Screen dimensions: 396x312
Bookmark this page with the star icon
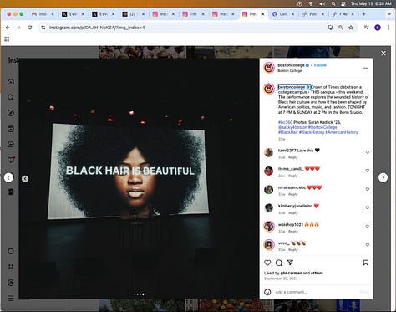(351, 28)
